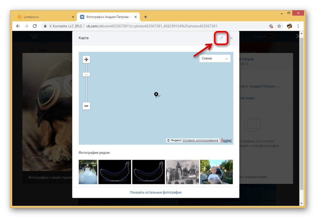This screenshot has height=218, width=316.
Task: Click Андрей Петров tag link in photo info
Action: click(262, 86)
